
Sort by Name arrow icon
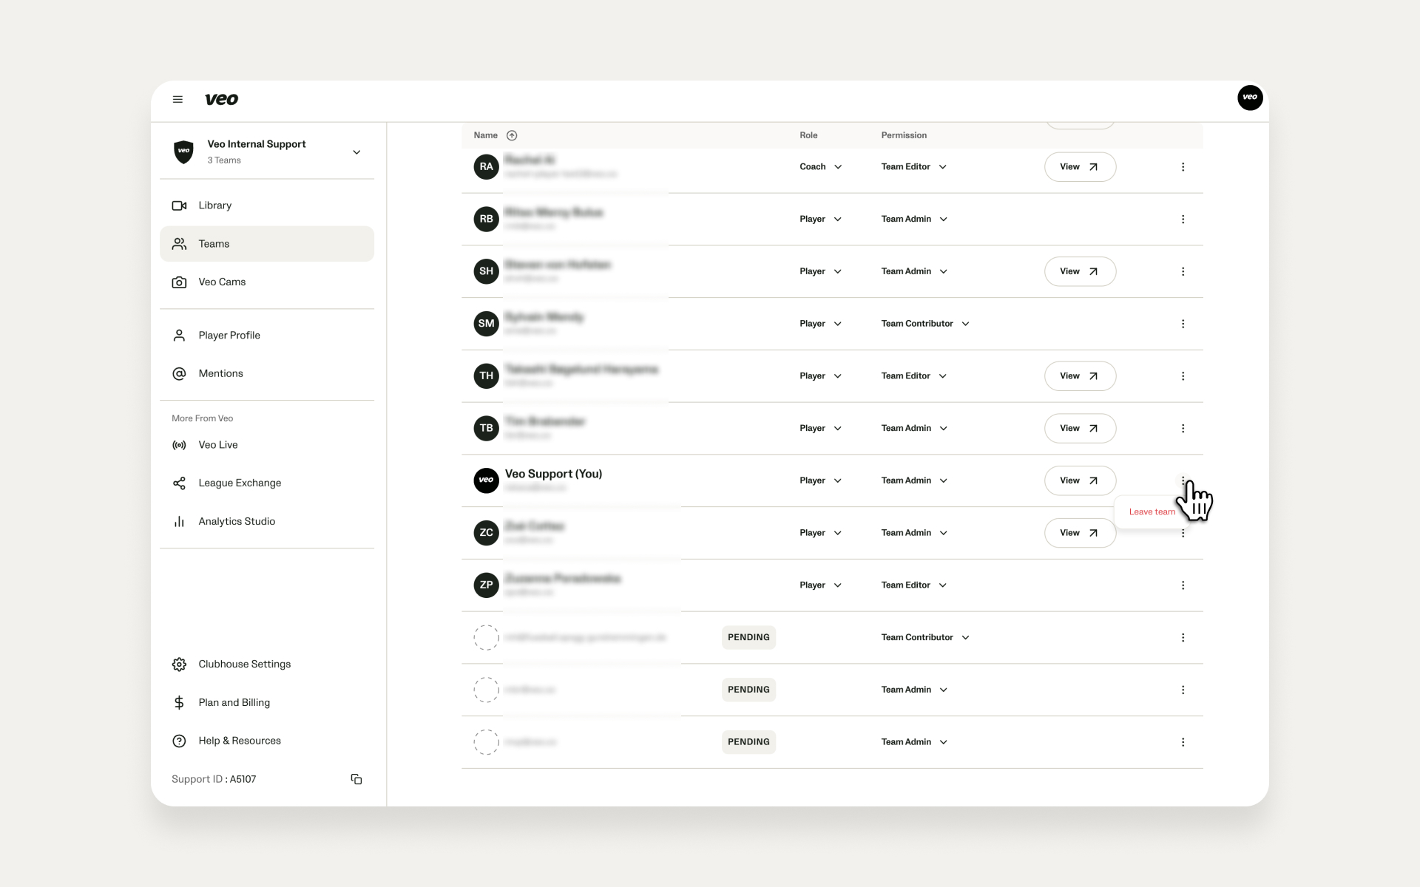(x=512, y=135)
